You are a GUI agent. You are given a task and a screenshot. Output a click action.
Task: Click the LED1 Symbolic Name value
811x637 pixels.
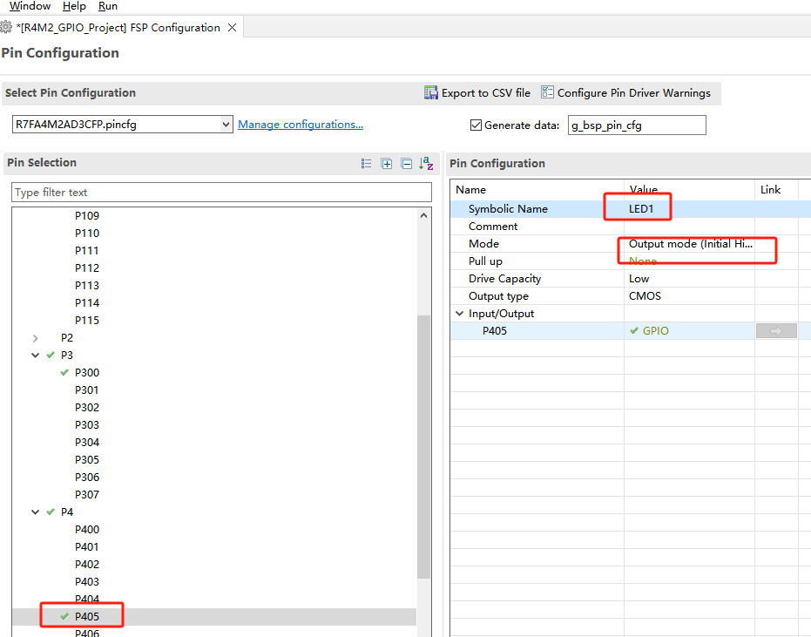(641, 208)
